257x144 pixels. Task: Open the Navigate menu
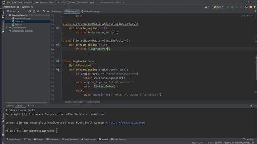click(x=28, y=2)
